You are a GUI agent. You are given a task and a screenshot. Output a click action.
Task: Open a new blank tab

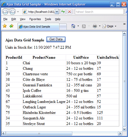click(x=63, y=27)
